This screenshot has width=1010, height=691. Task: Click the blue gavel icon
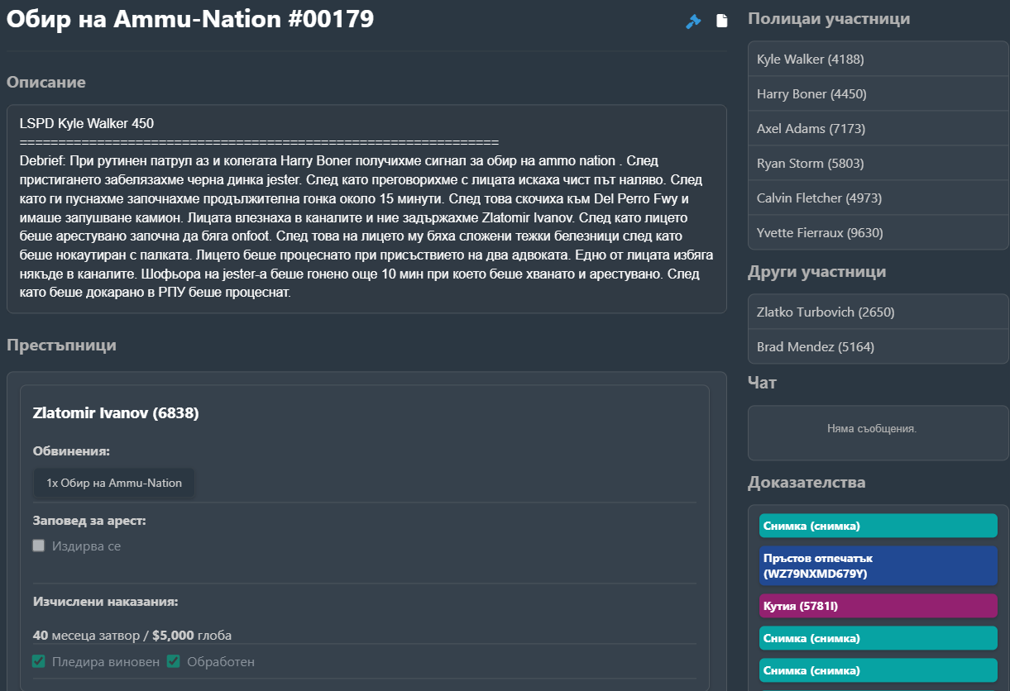click(x=693, y=21)
